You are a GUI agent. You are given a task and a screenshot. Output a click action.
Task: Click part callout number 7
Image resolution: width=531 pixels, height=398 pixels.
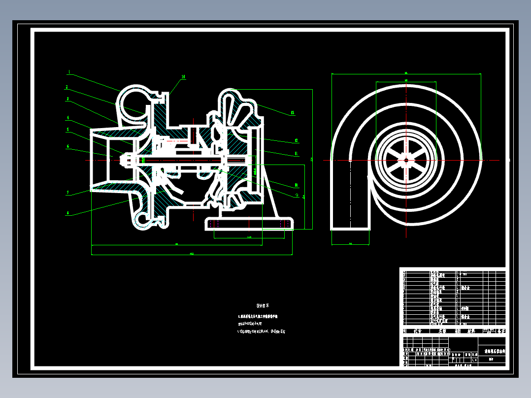(x=68, y=193)
